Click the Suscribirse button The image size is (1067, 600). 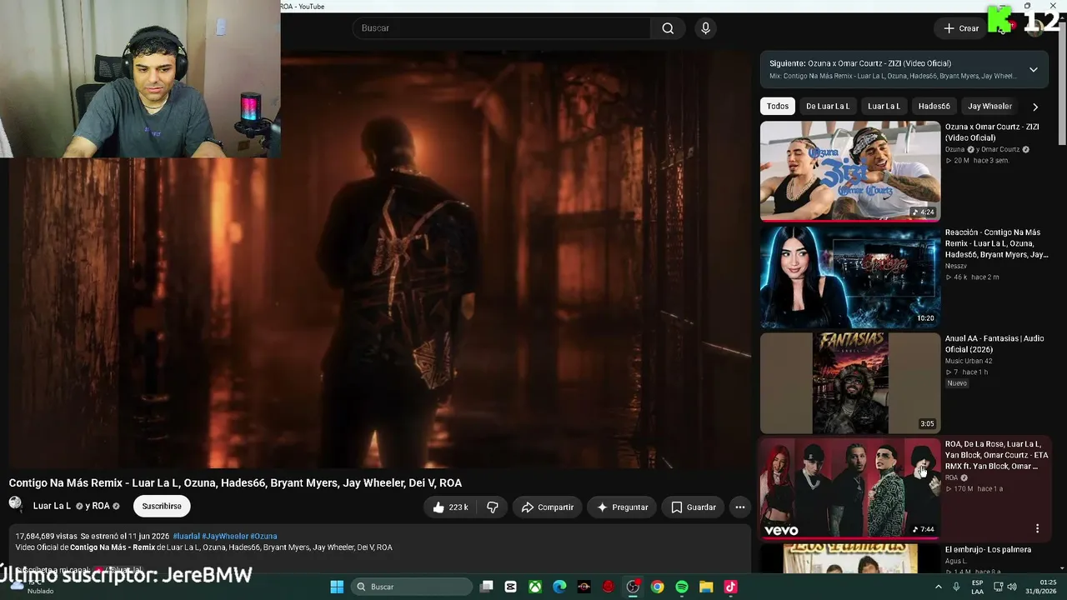tap(162, 506)
